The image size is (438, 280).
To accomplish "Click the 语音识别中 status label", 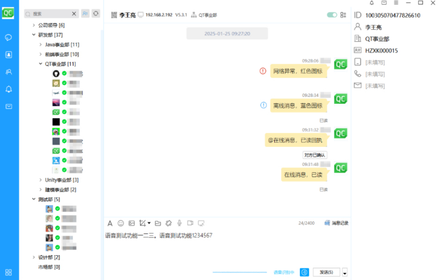I will [x=284, y=272].
